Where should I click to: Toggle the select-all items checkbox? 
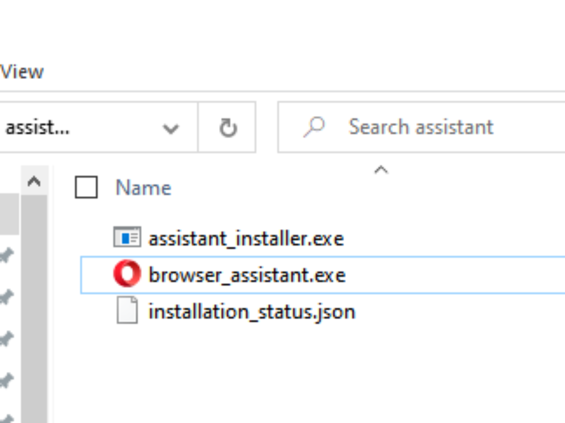[86, 188]
